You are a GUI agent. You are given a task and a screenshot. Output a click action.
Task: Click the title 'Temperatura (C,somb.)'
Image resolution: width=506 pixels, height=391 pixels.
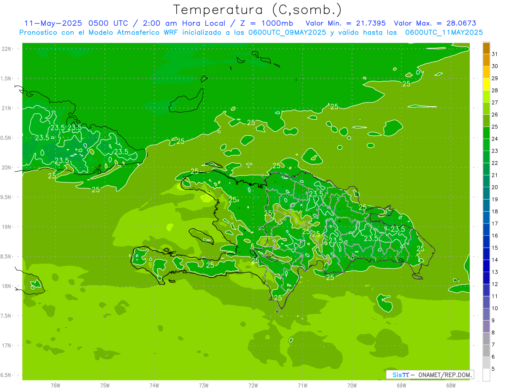pos(258,10)
